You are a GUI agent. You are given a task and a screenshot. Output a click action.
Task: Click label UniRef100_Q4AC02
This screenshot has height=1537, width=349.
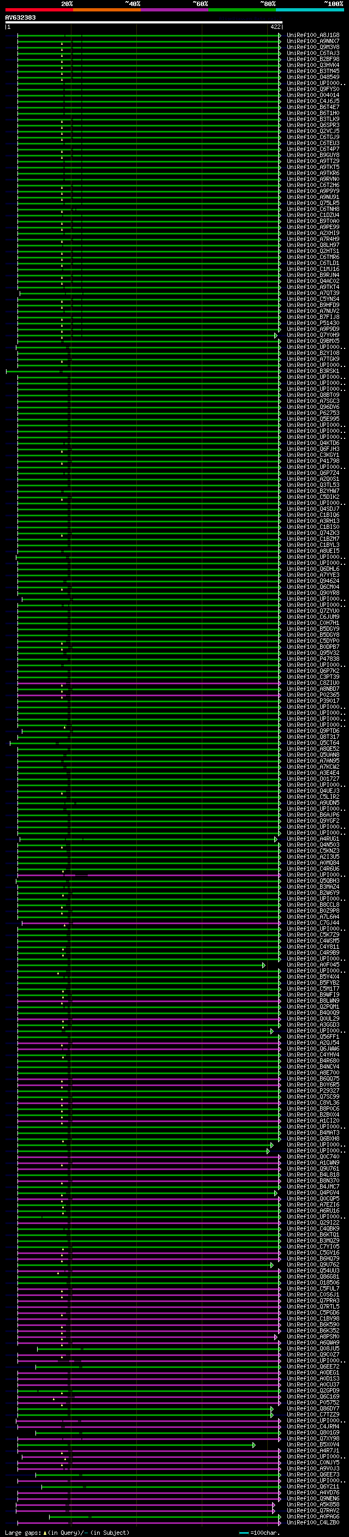click(313, 281)
